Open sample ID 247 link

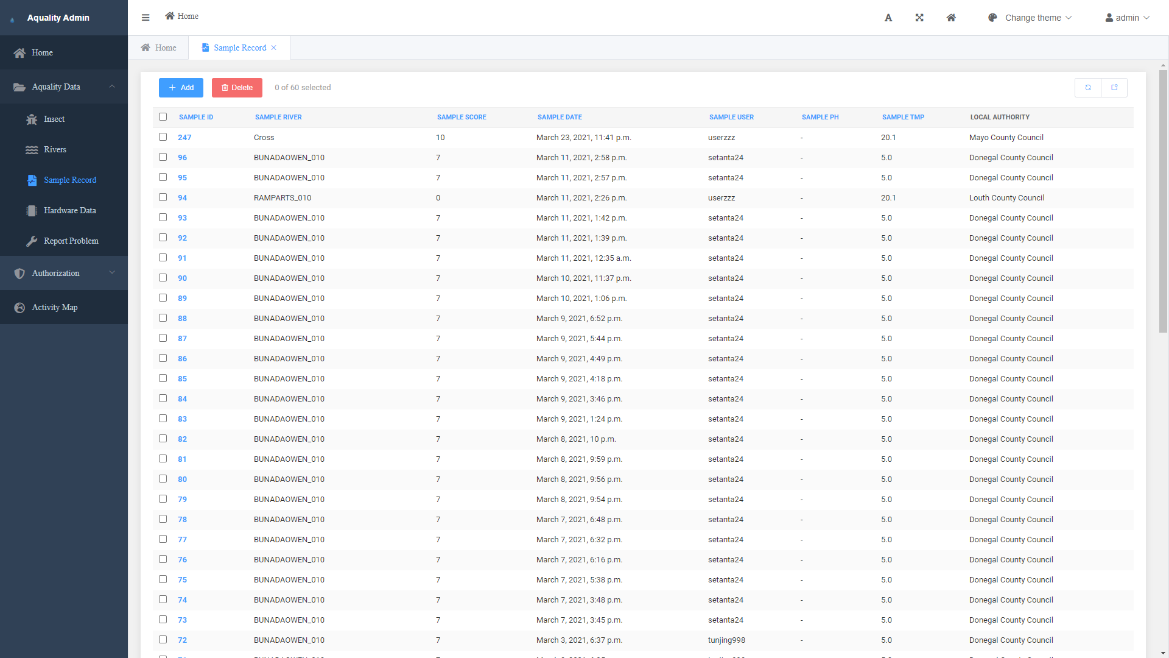click(184, 138)
